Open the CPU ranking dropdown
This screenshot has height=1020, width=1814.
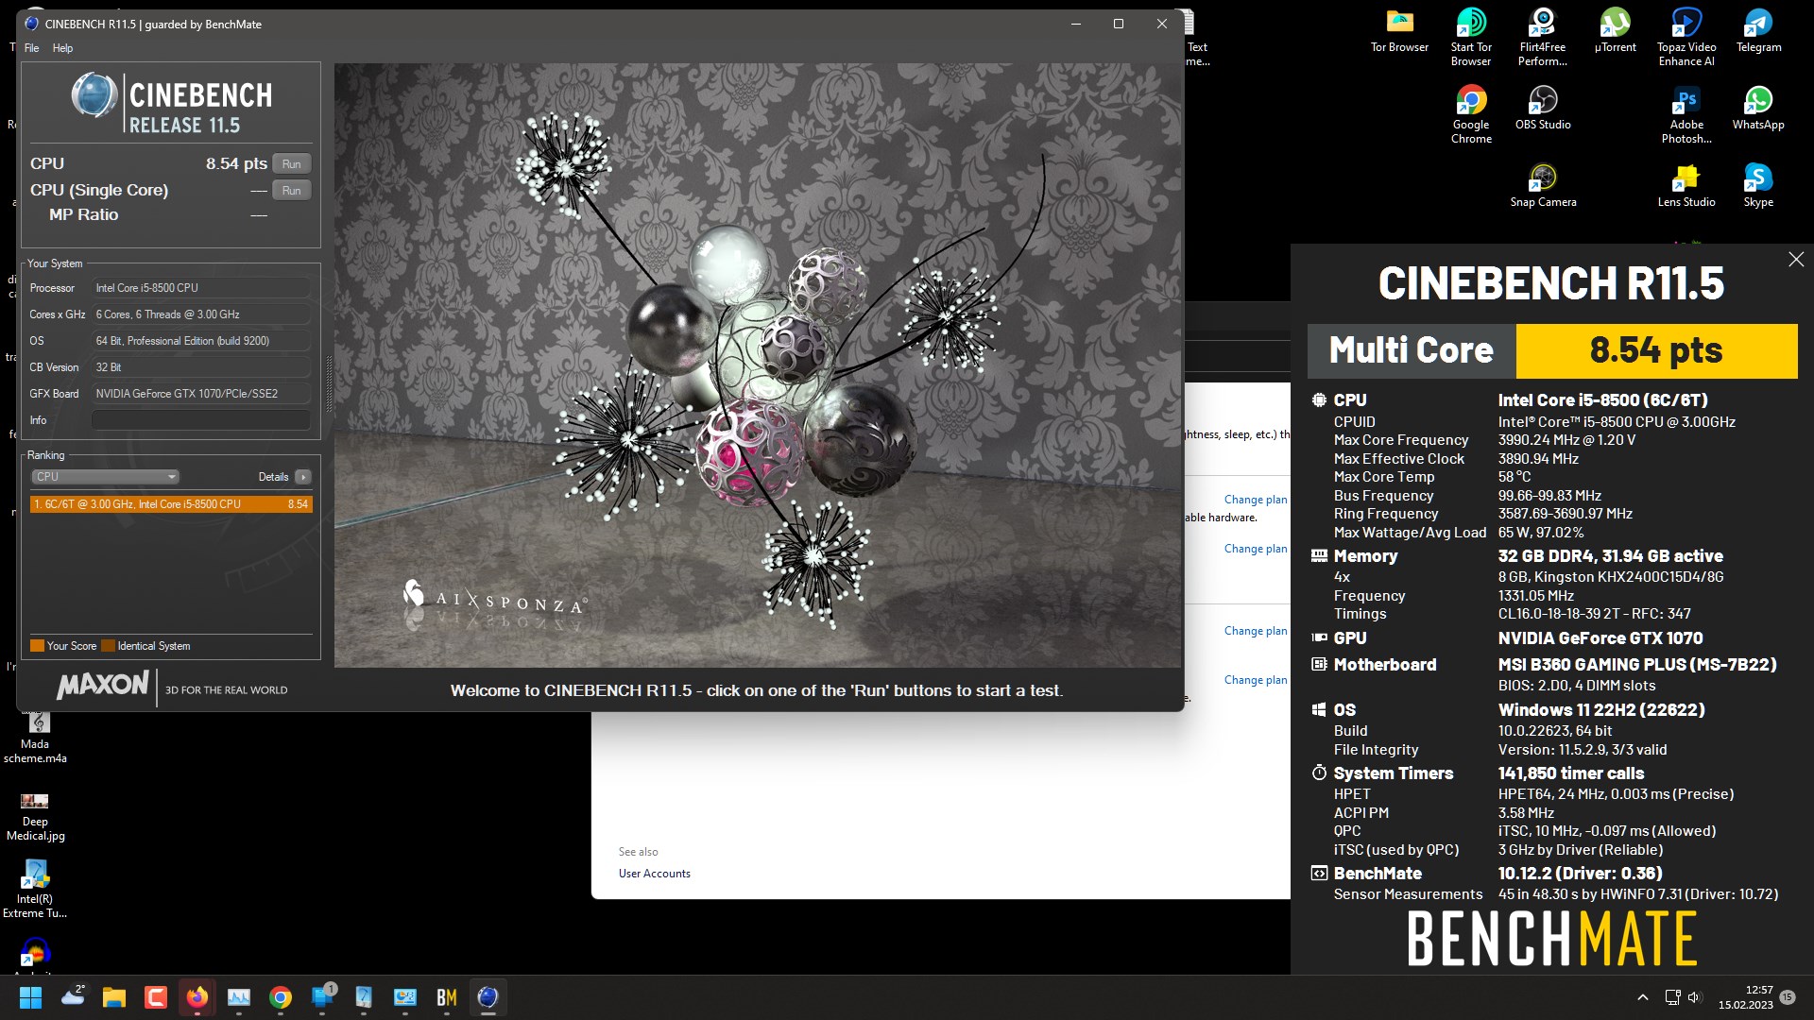tap(105, 477)
